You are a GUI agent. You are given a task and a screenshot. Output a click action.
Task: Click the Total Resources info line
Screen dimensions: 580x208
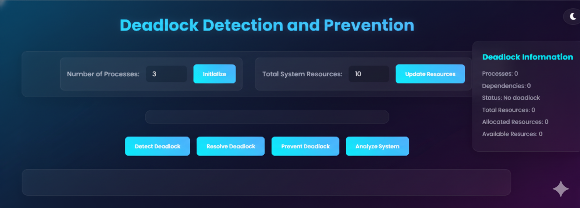tap(508, 110)
